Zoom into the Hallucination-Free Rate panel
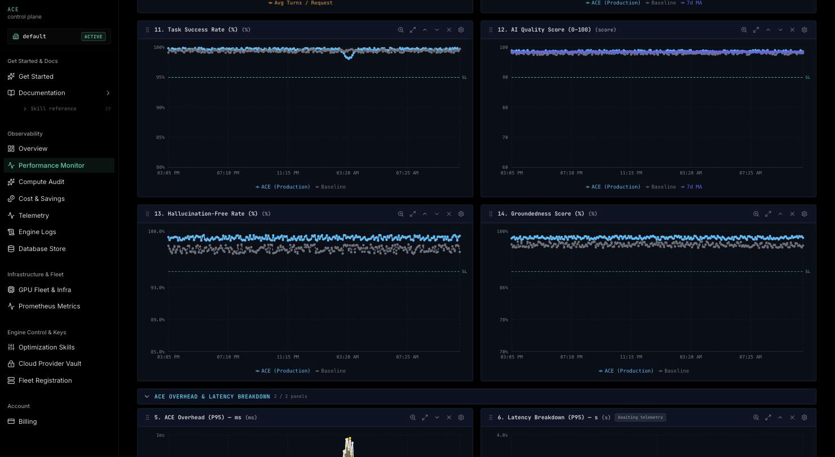The width and height of the screenshot is (835, 457). pos(401,214)
